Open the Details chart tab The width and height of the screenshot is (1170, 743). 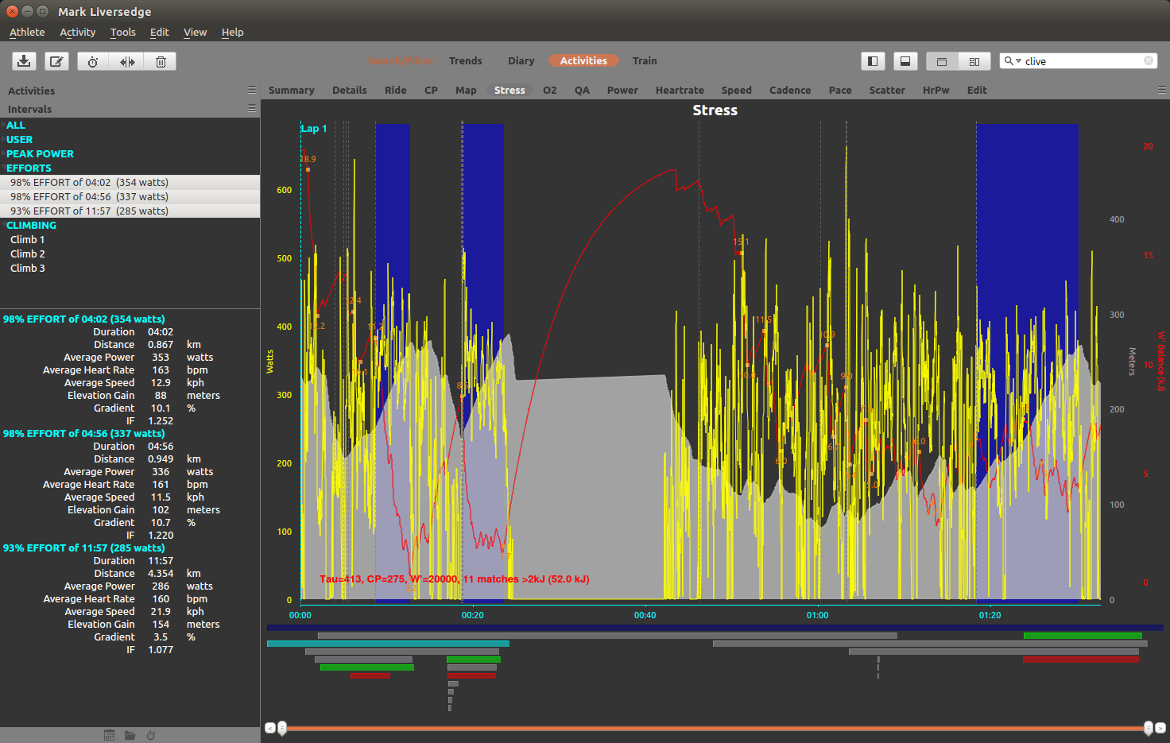coord(350,91)
